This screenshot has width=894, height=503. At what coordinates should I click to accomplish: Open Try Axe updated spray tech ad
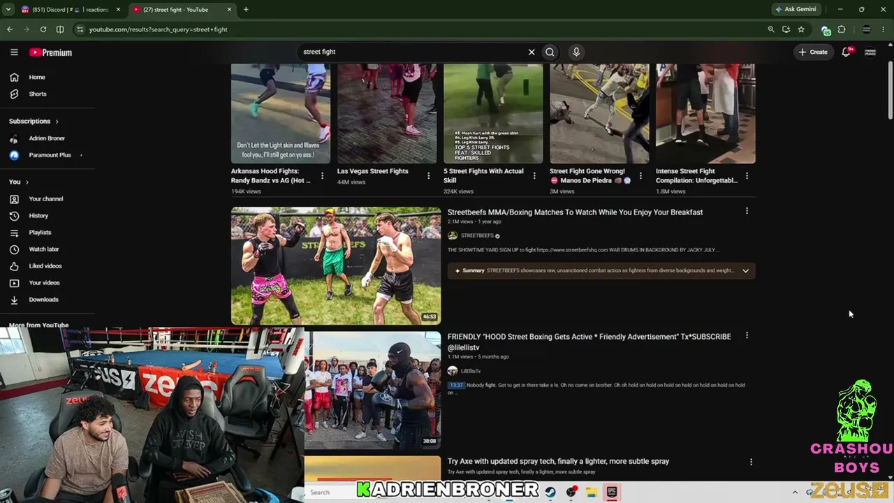click(x=558, y=461)
